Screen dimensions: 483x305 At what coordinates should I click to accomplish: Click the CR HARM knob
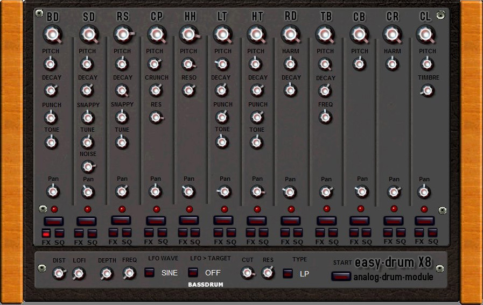(392, 65)
